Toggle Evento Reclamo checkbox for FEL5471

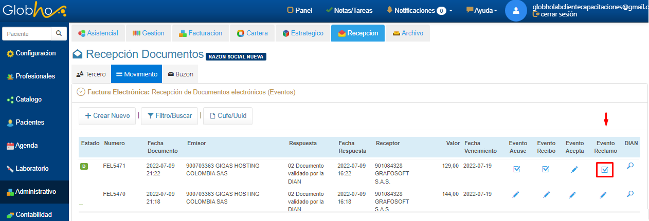point(605,170)
